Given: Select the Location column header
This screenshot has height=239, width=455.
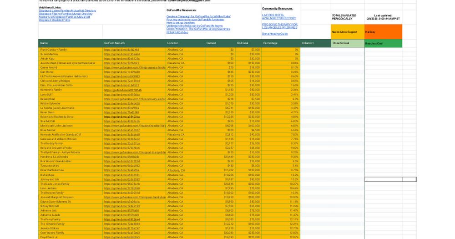Looking at the screenshot, I should tap(186, 43).
